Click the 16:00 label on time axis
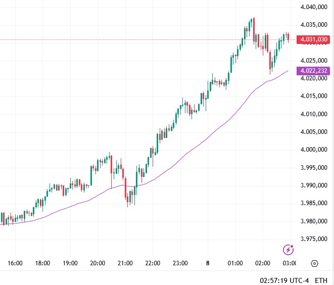This screenshot has width=334, height=285. coord(15,263)
